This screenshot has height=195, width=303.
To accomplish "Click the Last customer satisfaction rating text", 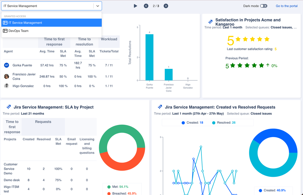I will pyautogui.click(x=250, y=49).
